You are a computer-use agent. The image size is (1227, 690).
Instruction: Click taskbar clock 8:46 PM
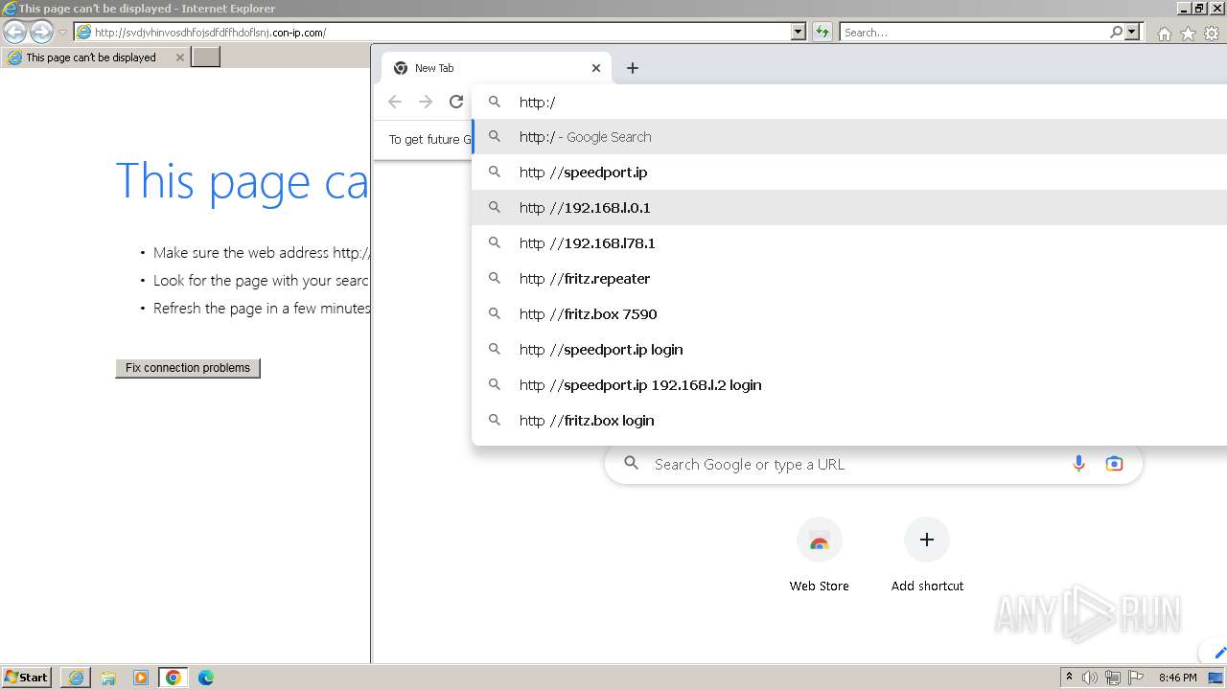(x=1177, y=678)
